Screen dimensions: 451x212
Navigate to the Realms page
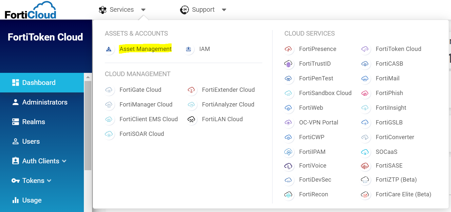(33, 122)
